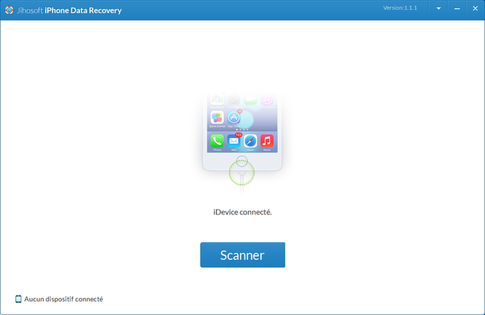The height and width of the screenshot is (315, 485).
Task: Click the Aucun dispositif connecté status text
Action: point(63,299)
